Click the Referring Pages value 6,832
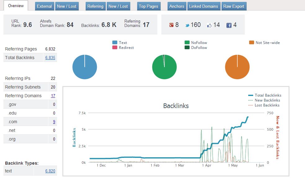 point(50,49)
